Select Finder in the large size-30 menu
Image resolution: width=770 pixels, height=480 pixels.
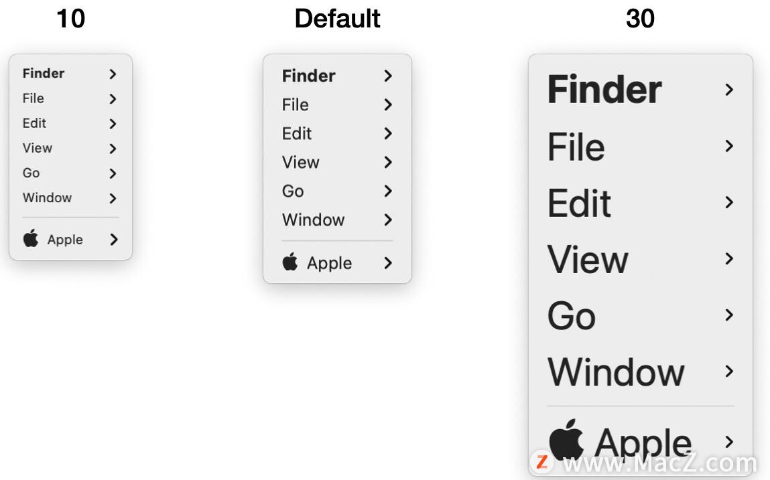pyautogui.click(x=604, y=89)
